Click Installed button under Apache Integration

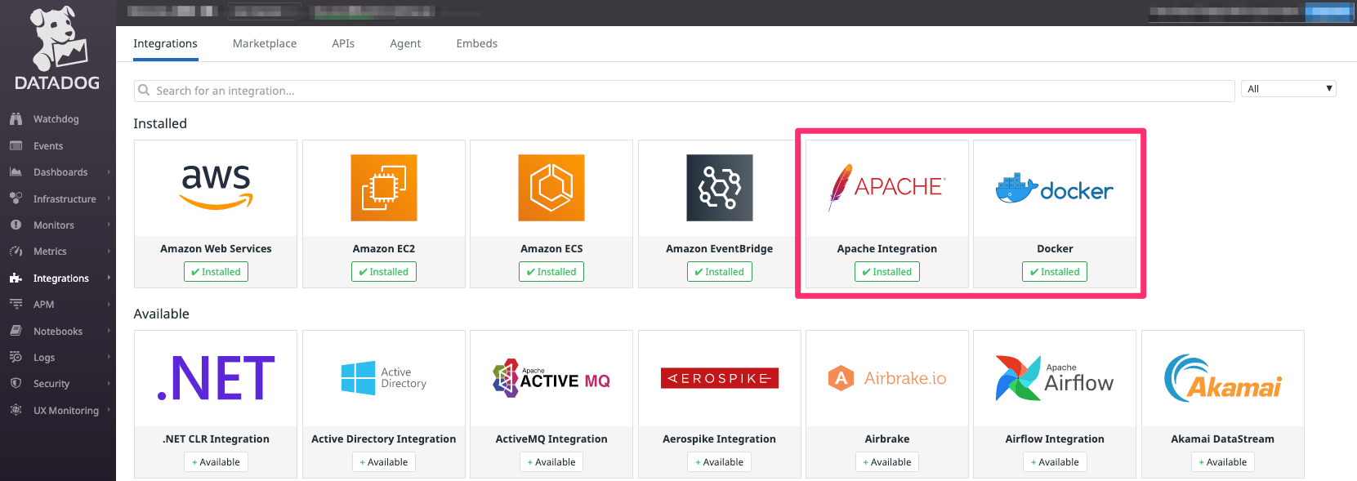(887, 272)
